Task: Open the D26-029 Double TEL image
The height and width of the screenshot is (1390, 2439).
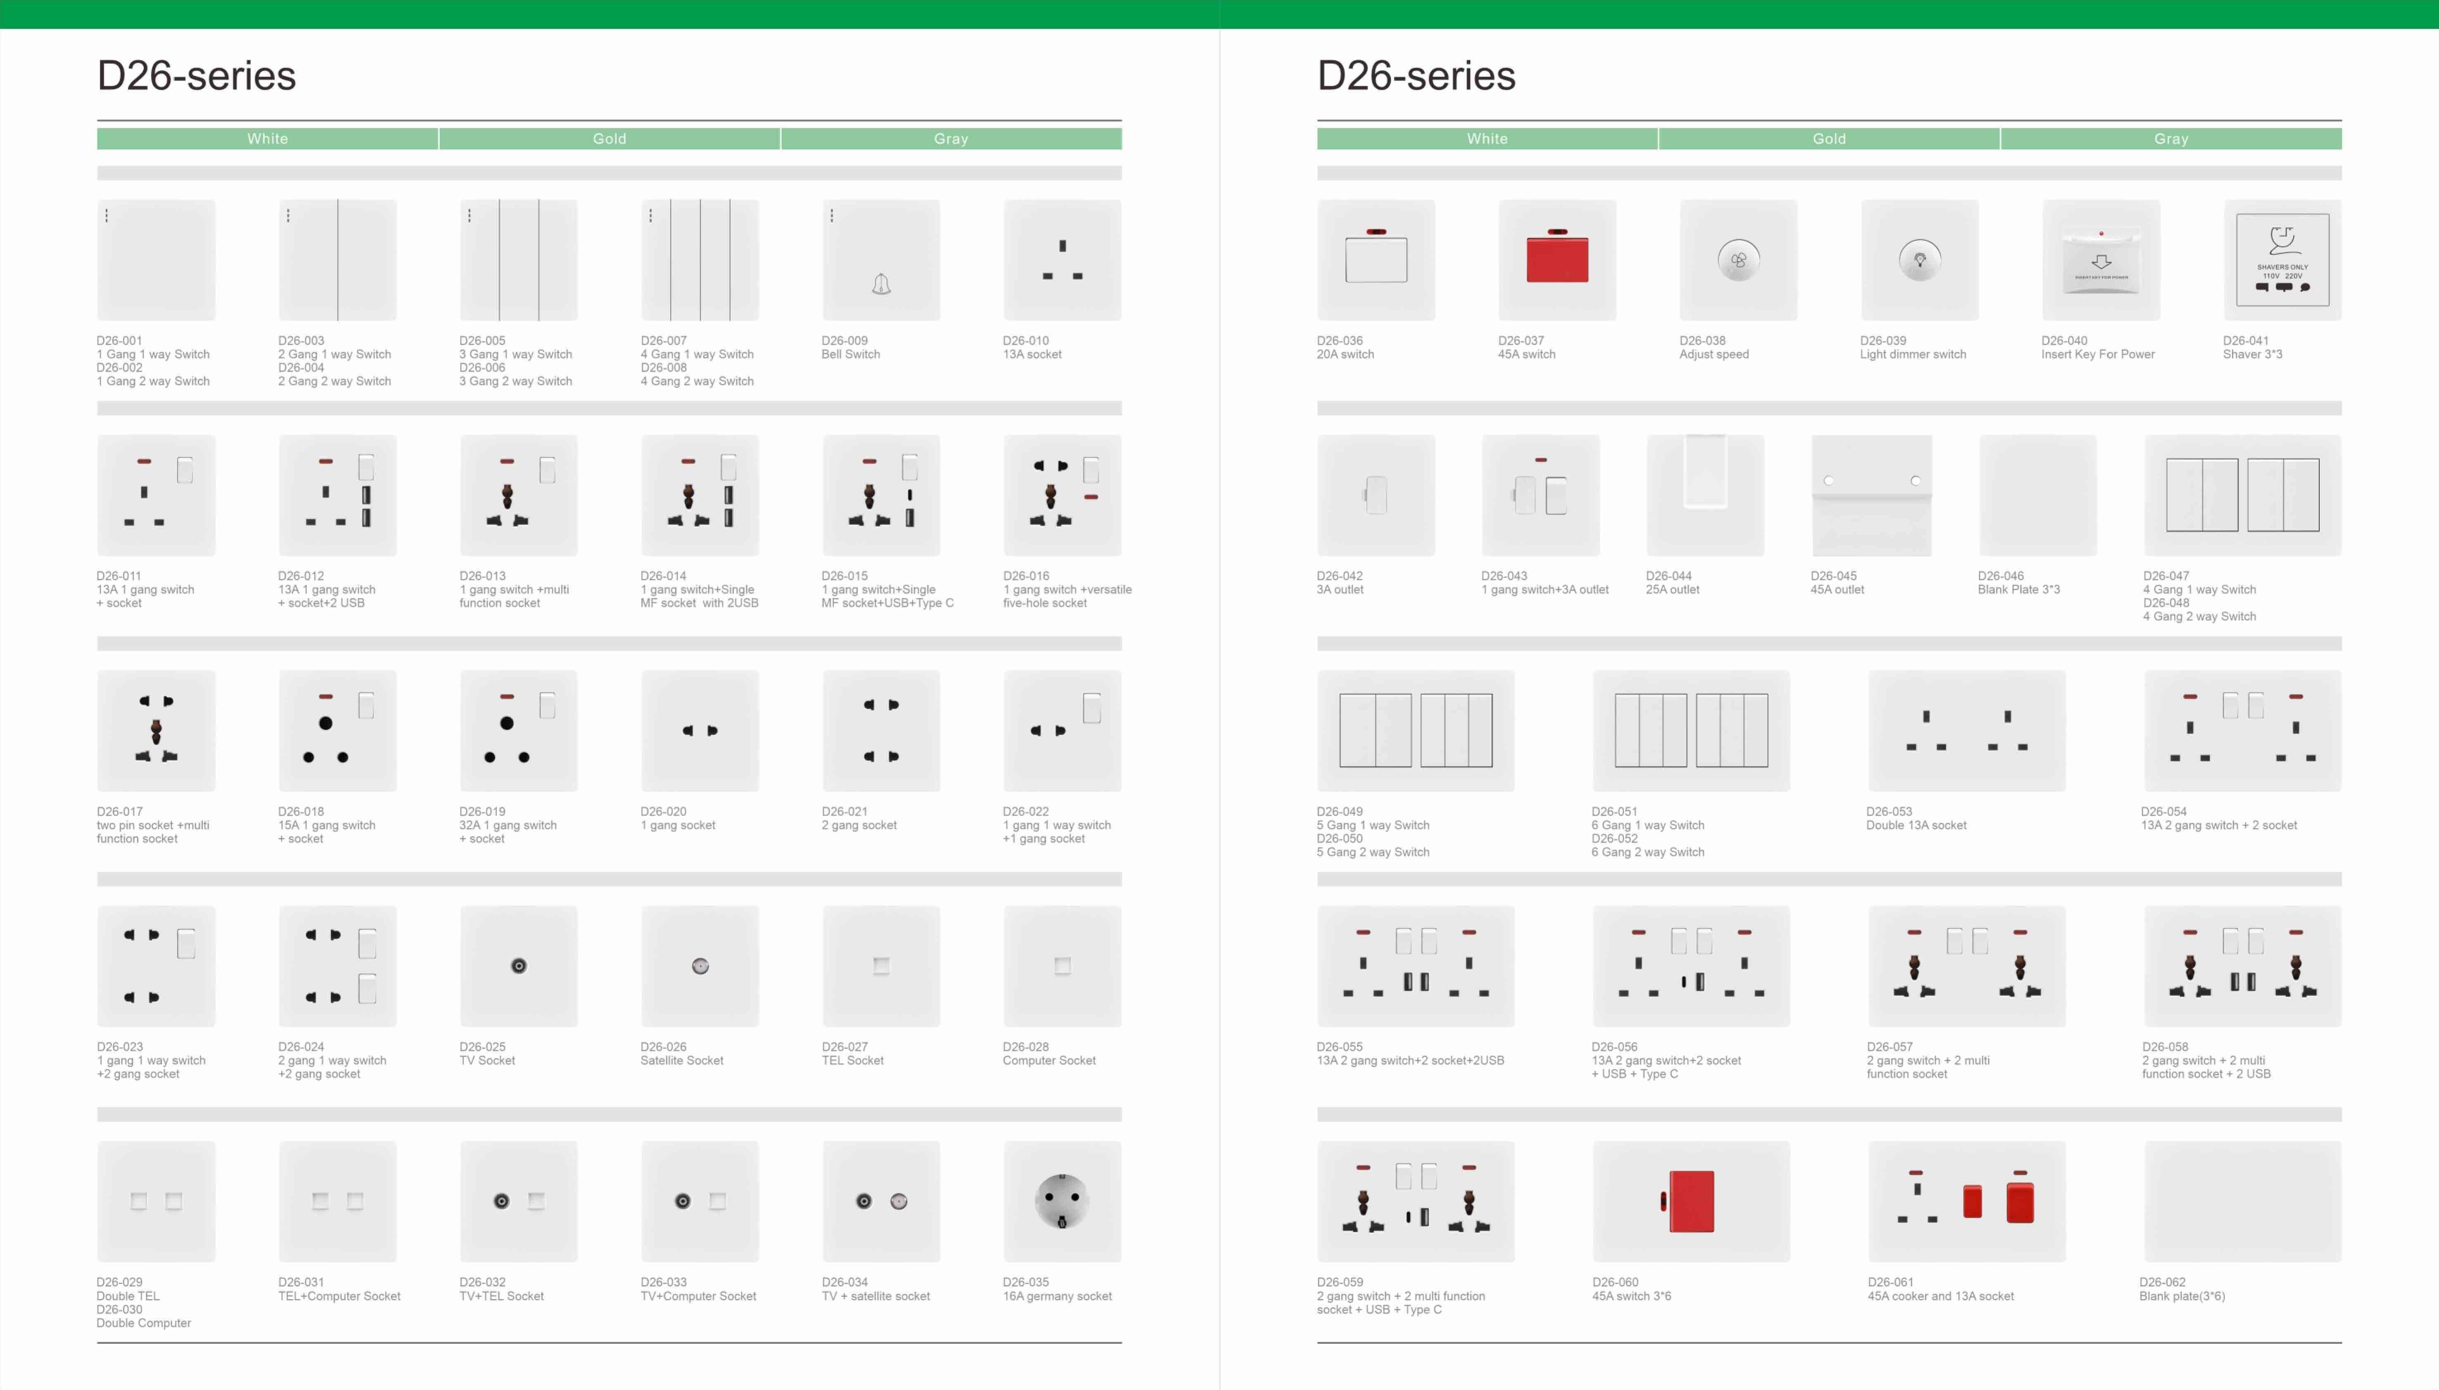Action: coord(156,1202)
